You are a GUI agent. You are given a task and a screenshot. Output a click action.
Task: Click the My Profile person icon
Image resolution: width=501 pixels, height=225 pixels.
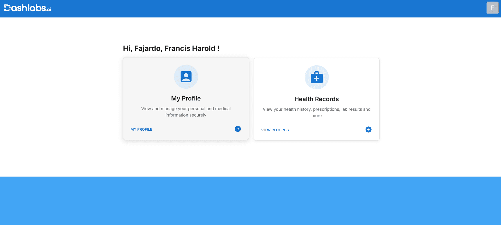point(186,77)
